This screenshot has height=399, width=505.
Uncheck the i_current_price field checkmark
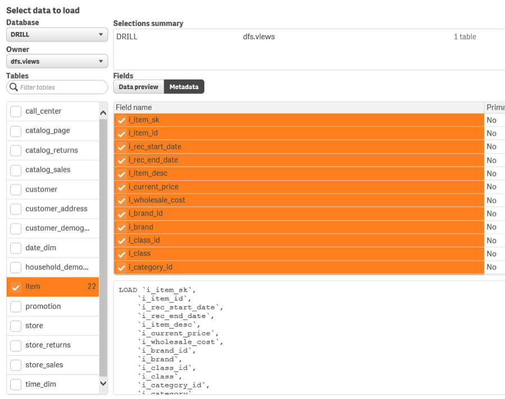121,187
